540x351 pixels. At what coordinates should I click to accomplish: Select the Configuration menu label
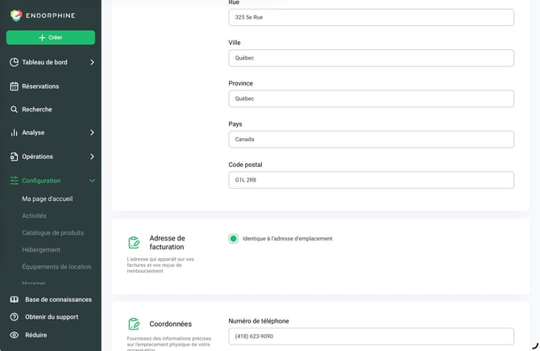[41, 181]
